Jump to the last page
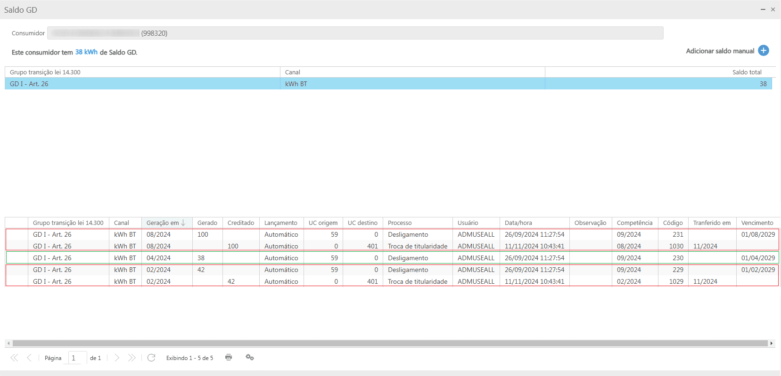The image size is (781, 376). click(132, 358)
